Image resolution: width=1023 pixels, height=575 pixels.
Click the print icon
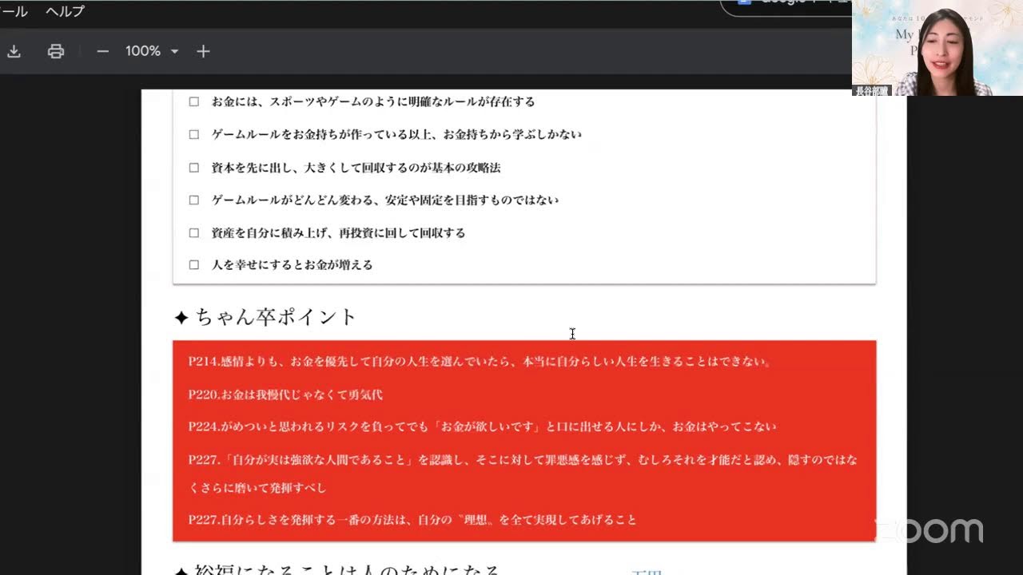point(56,51)
